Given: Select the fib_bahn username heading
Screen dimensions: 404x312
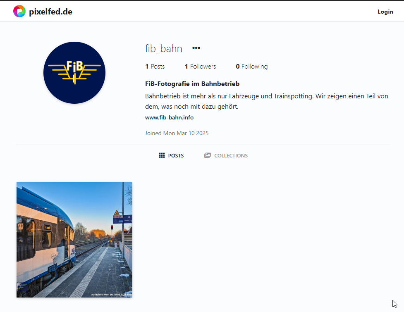Looking at the screenshot, I should 164,48.
